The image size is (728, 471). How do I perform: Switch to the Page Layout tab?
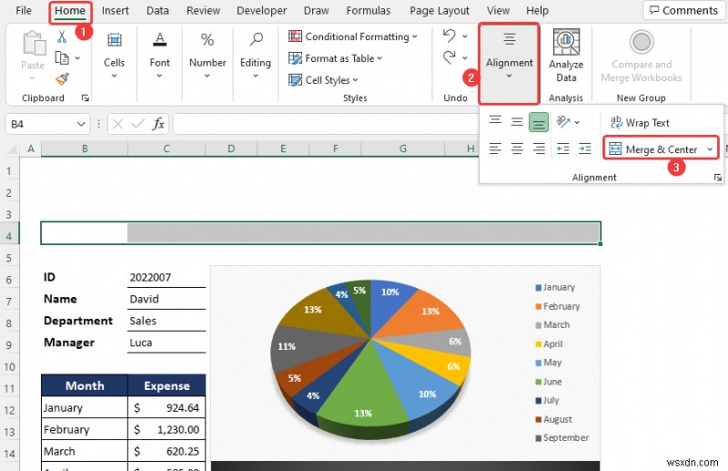pos(440,10)
